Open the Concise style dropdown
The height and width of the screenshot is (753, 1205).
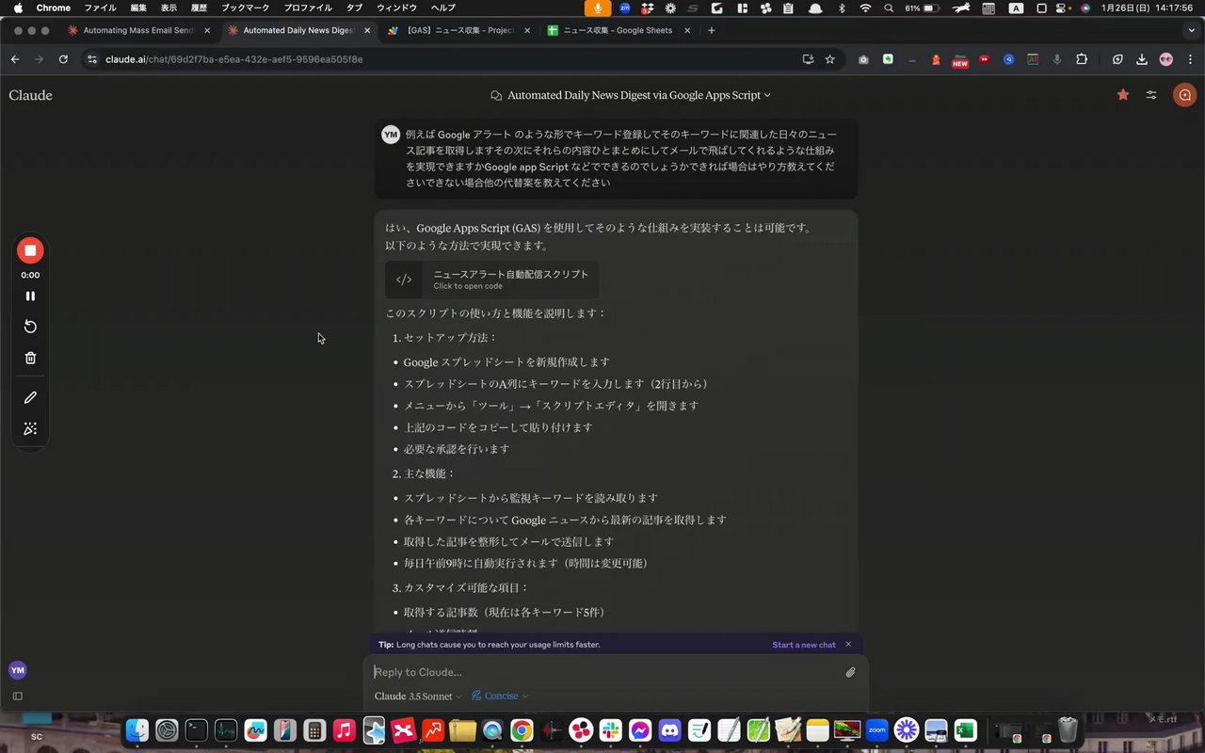(x=500, y=697)
